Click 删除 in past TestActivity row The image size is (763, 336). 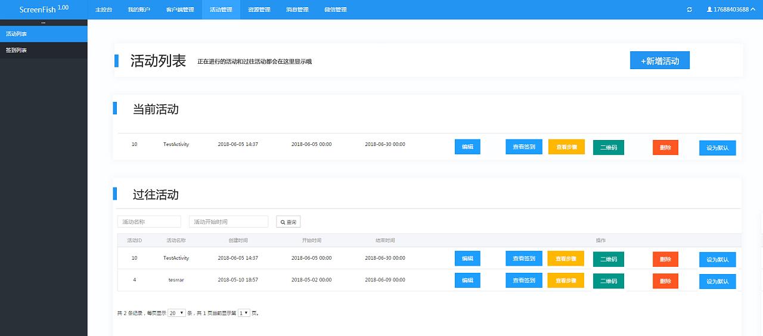[665, 259]
